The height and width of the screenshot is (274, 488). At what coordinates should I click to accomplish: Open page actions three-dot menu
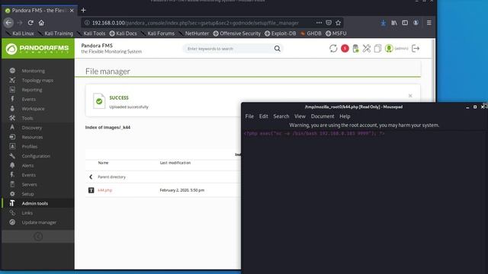coord(319,23)
